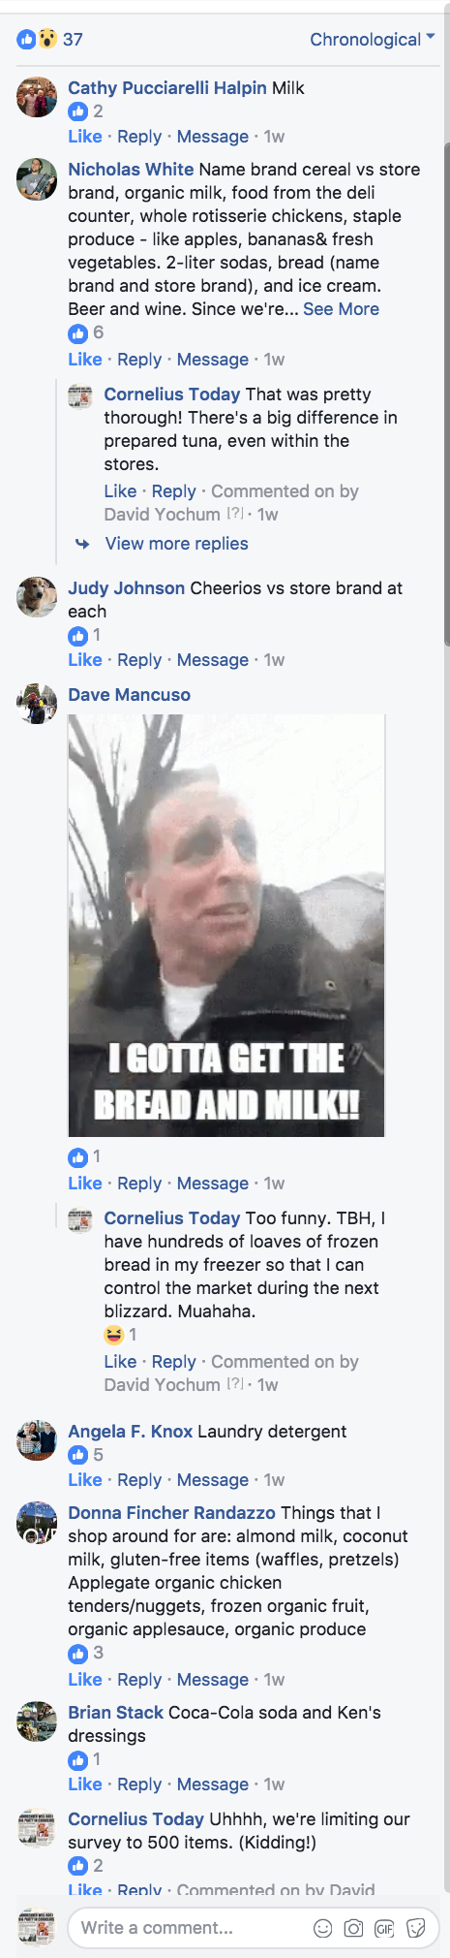Open the sticker picker icon
The width and height of the screenshot is (450, 1958).
[416, 1928]
